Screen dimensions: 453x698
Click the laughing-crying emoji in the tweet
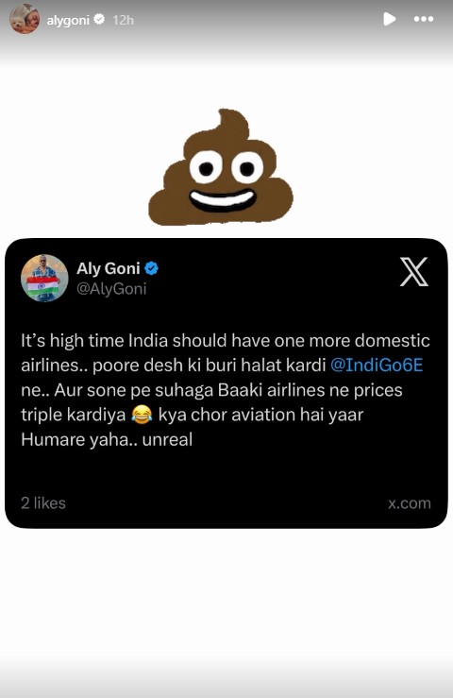[x=142, y=415]
